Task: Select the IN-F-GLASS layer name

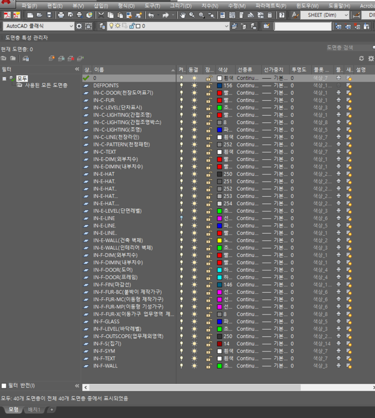Action: tap(106, 322)
